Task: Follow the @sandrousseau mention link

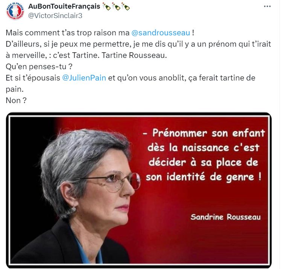Action: [x=161, y=33]
